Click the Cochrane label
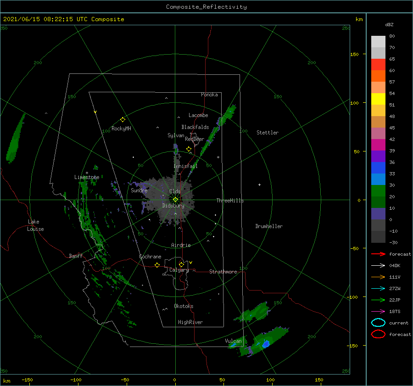This screenshot has width=413, height=386. click(150, 257)
